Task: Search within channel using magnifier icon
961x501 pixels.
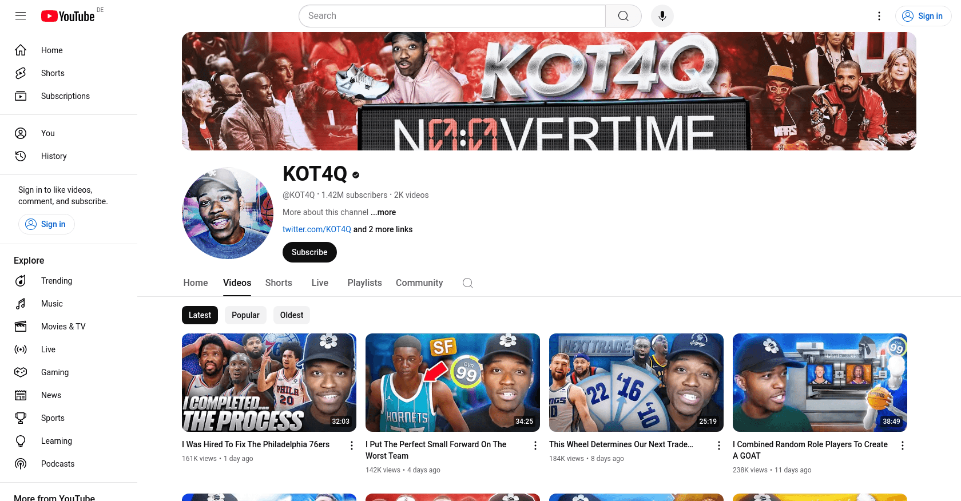Action: point(467,283)
